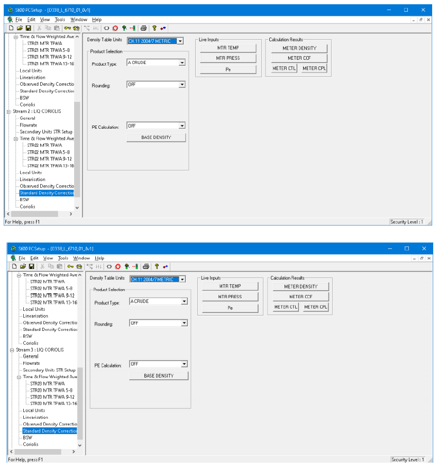The width and height of the screenshot is (438, 467).
Task: Click MTR PRESS button in bottom window
Action: point(230,297)
